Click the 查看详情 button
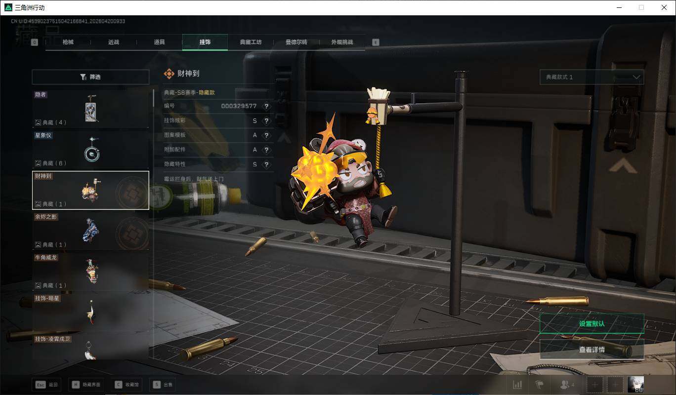Screen dimensions: 676x395 [592, 350]
